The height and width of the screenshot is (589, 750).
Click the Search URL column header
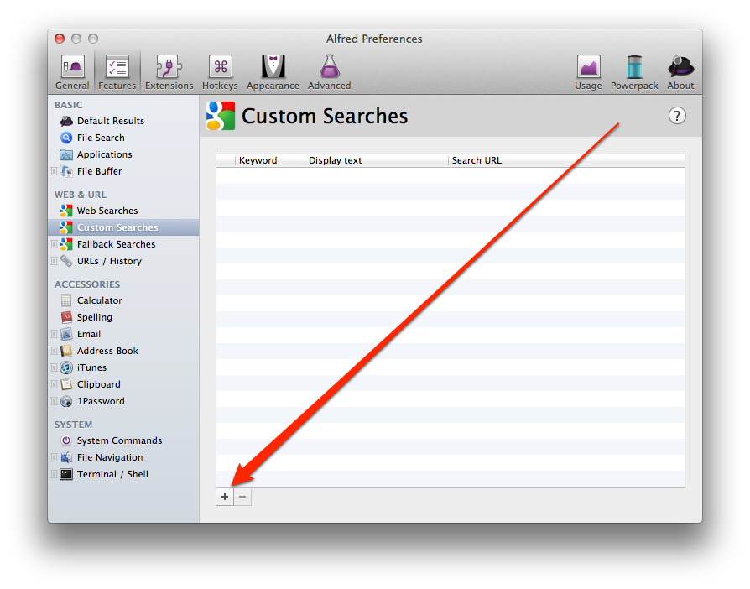coord(566,160)
